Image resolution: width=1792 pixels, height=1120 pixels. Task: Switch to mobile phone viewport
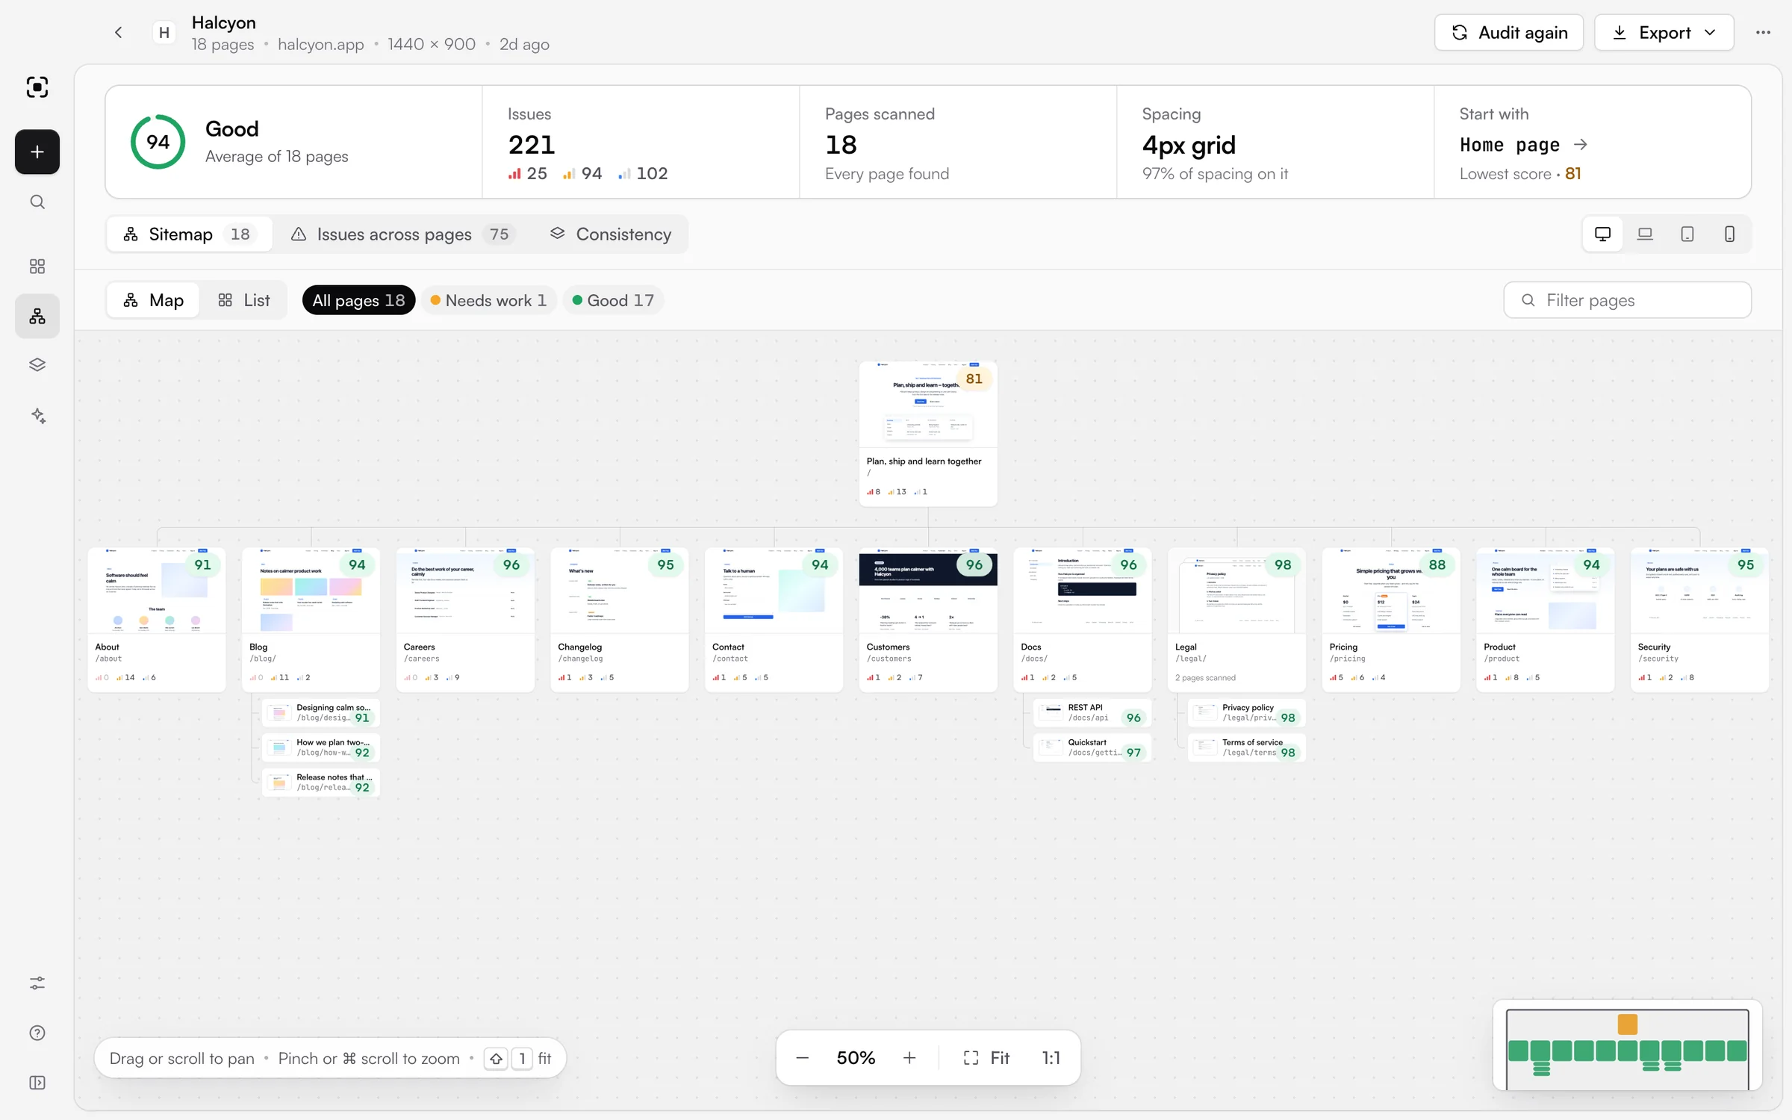coord(1729,234)
